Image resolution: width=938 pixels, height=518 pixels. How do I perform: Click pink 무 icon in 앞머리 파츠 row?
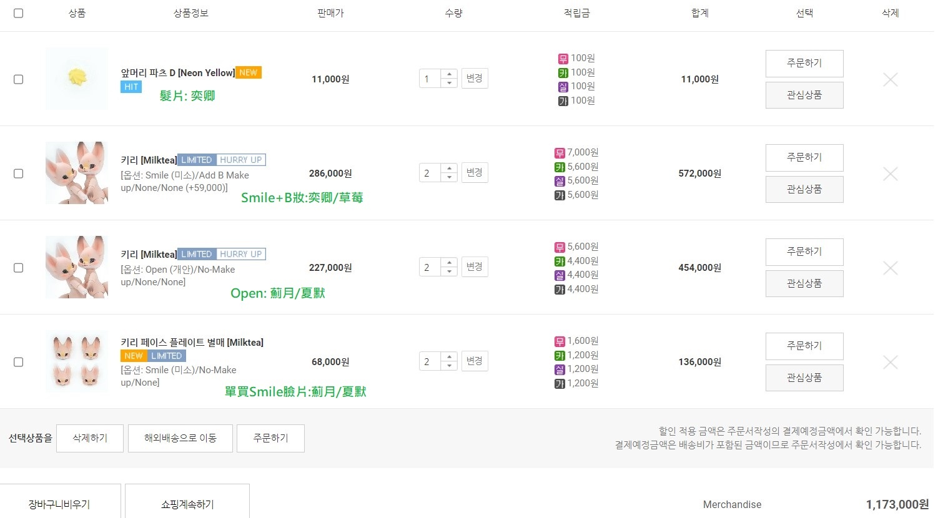point(563,59)
